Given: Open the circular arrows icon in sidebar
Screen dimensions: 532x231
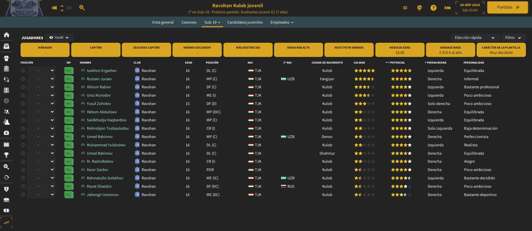Looking at the screenshot, I should click(6, 177).
